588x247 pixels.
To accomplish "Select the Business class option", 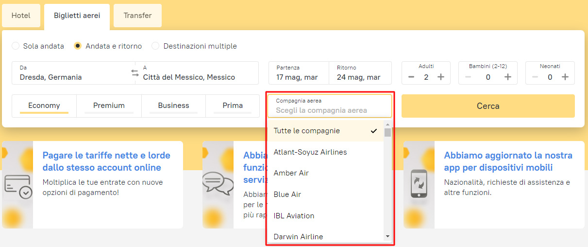I will coord(173,106).
